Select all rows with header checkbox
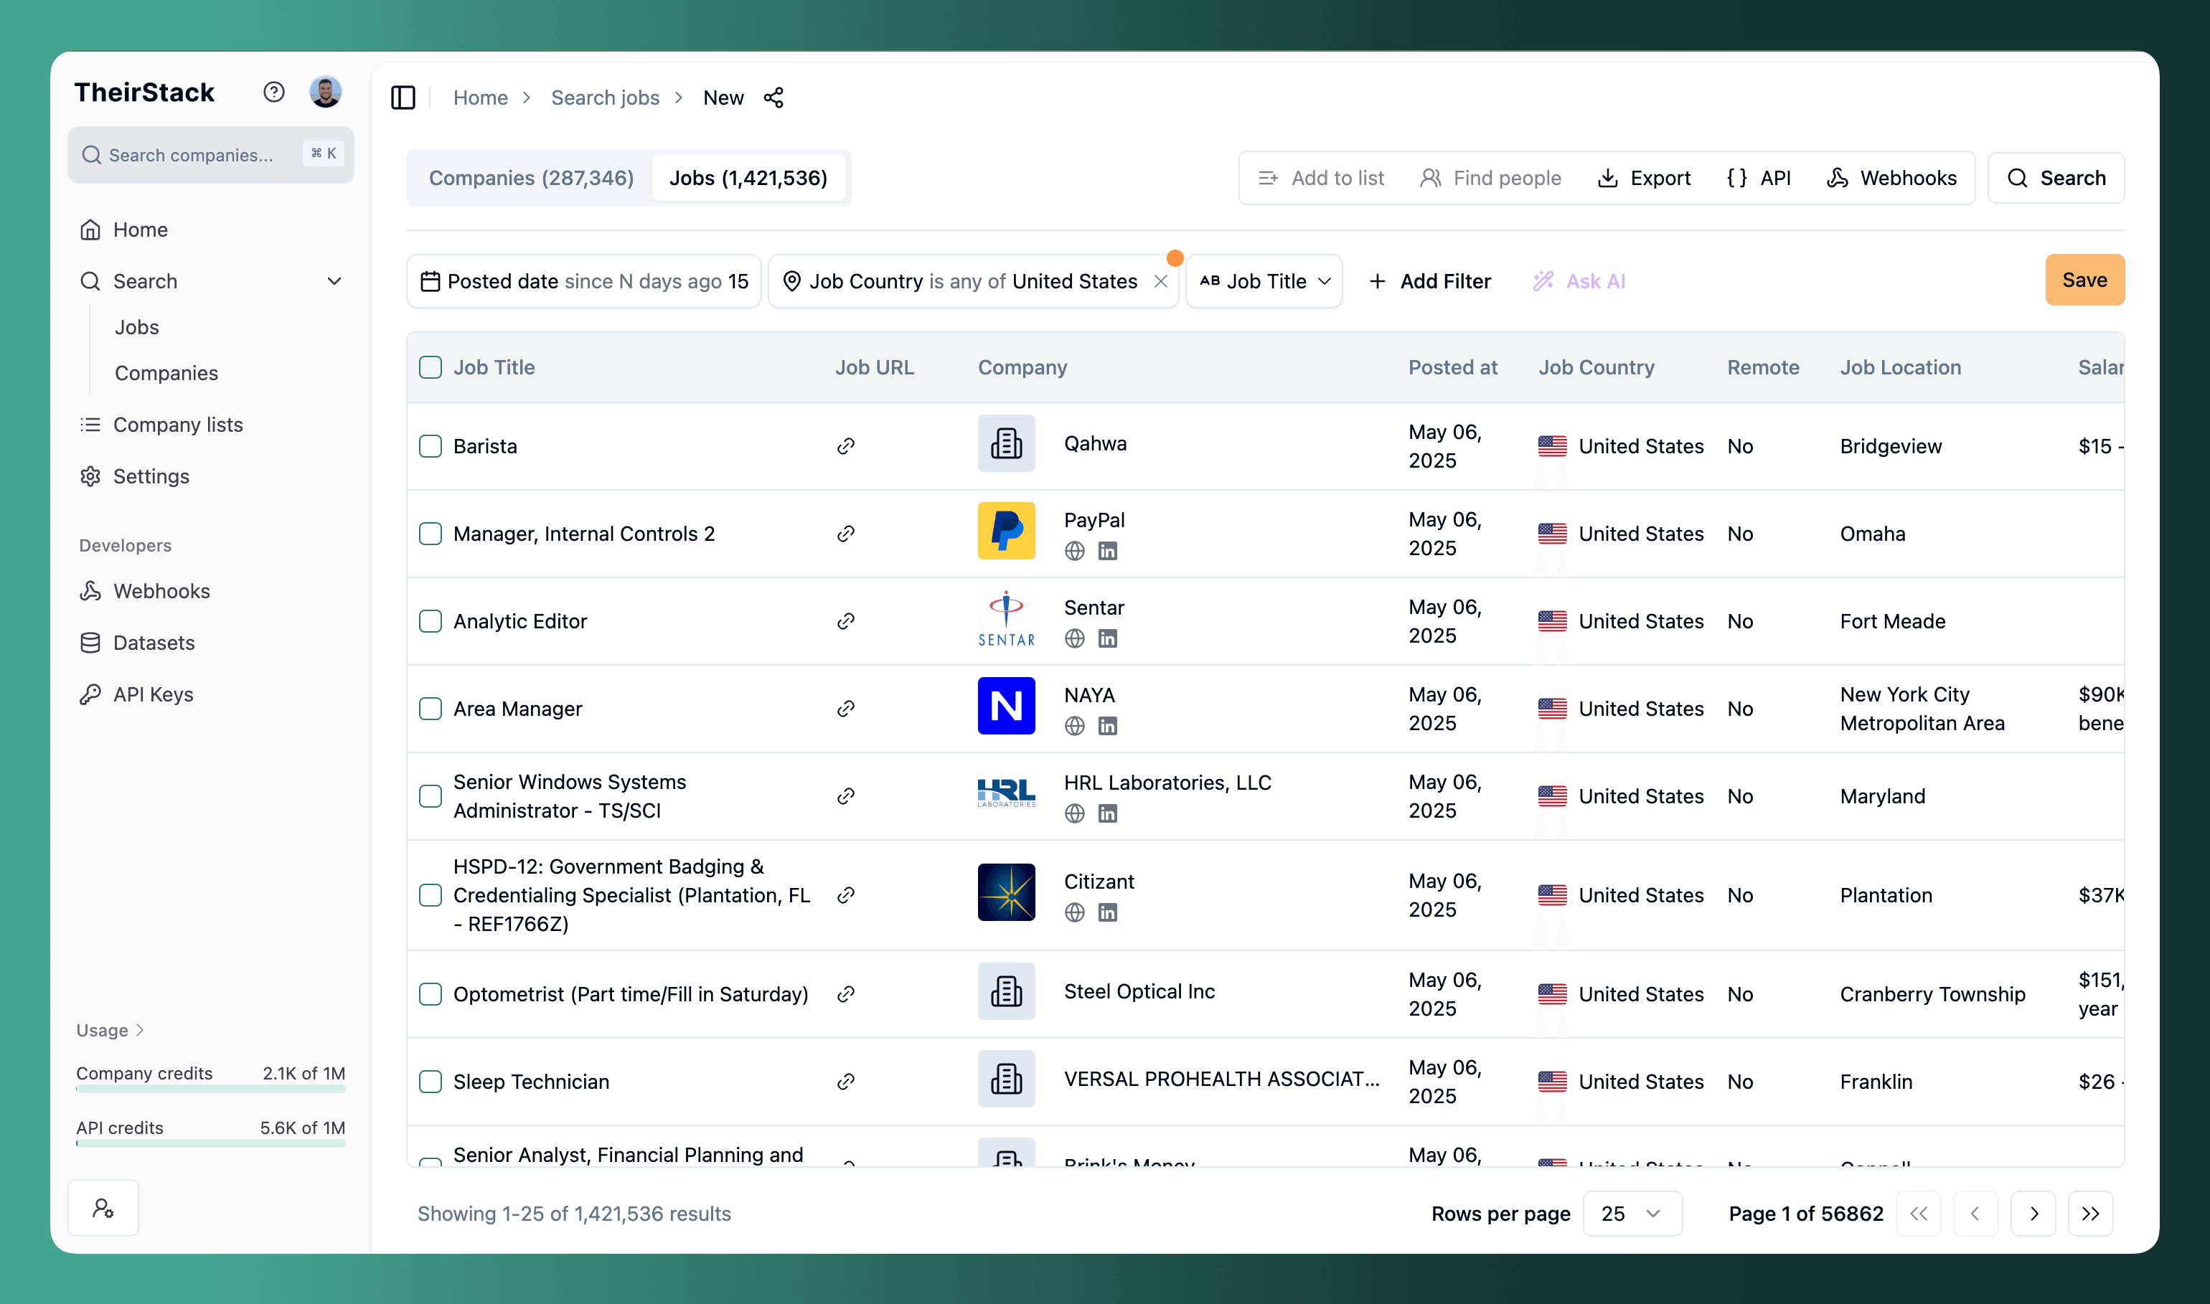 [431, 367]
